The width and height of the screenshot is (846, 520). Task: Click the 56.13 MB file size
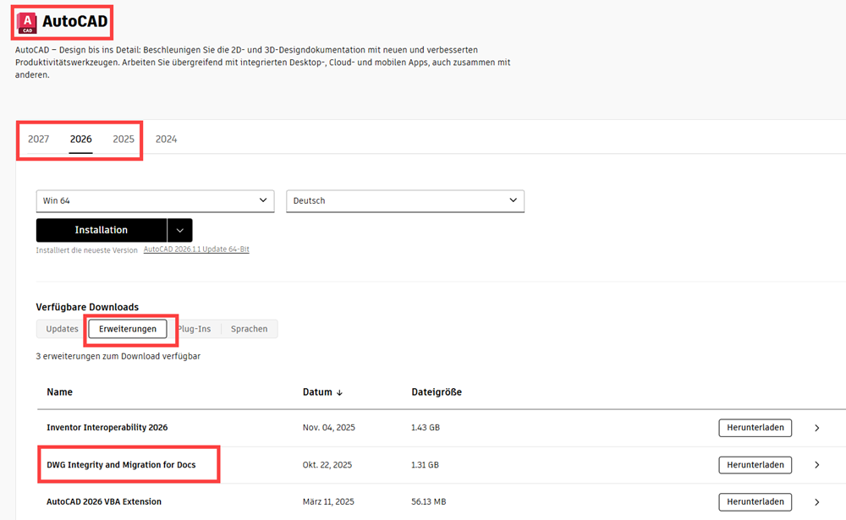(428, 501)
